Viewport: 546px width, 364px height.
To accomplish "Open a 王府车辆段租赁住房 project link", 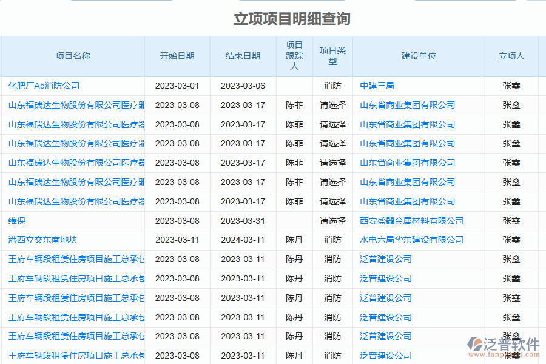I will pos(73,259).
